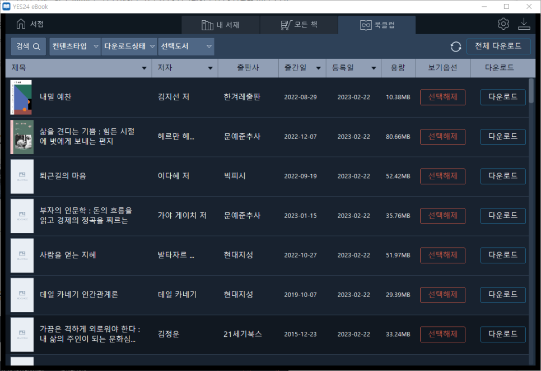
Task: Download 내밀 예찬
Action: 503,98
